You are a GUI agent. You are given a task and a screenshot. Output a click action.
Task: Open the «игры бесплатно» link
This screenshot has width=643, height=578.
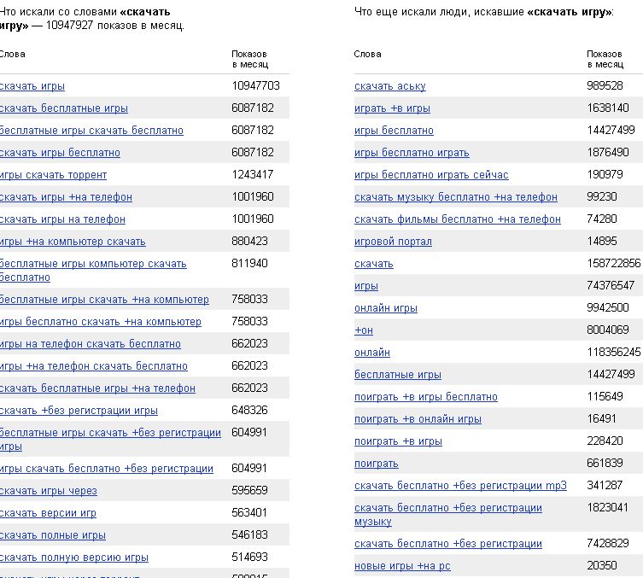394,131
